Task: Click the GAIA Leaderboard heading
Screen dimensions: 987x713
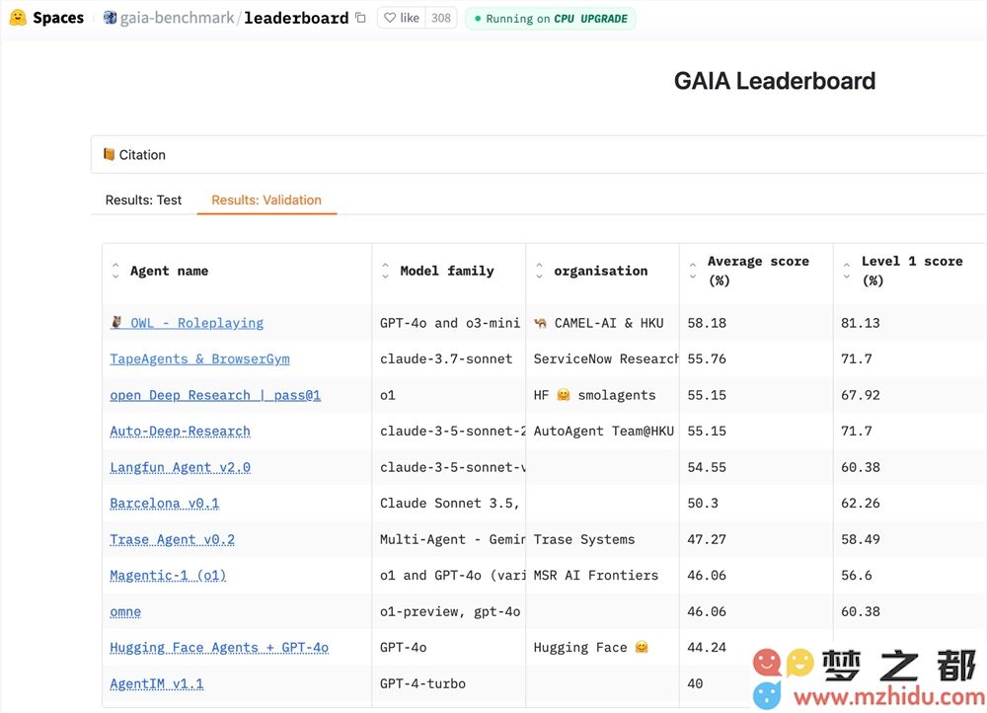Action: 774,81
